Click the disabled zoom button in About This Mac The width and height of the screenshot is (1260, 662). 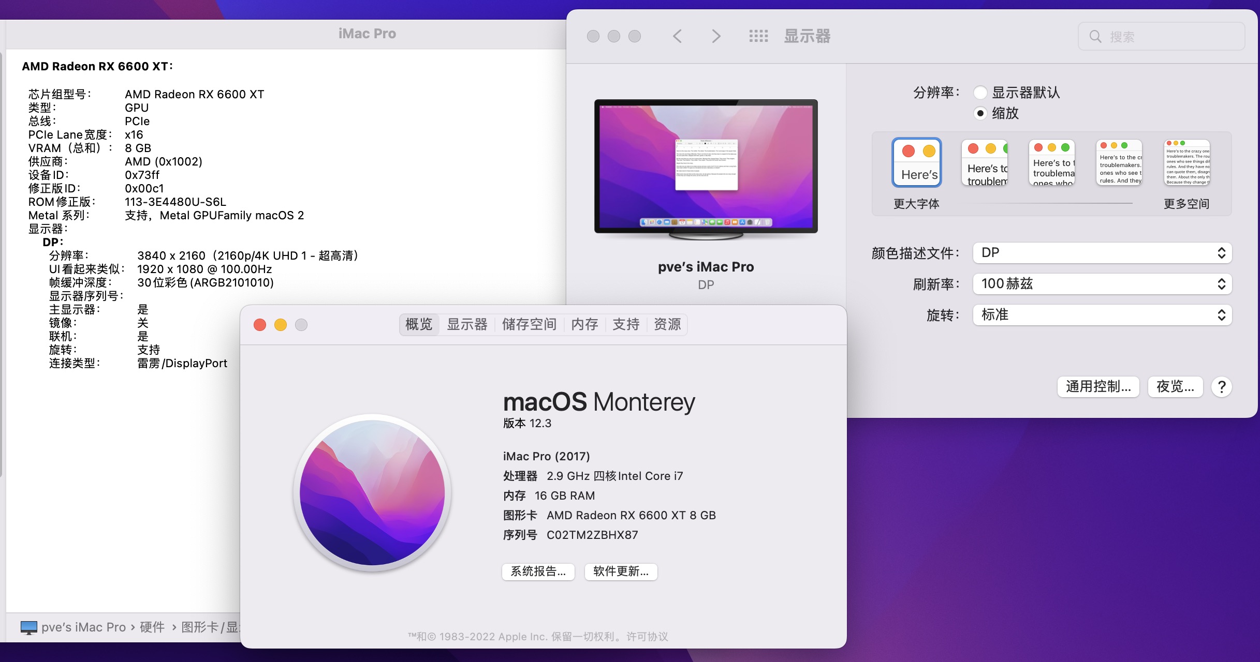coord(301,325)
